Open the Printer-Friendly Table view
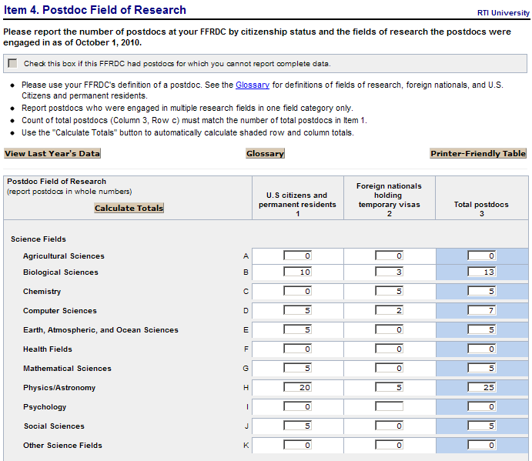The width and height of the screenshot is (532, 461). (x=478, y=153)
